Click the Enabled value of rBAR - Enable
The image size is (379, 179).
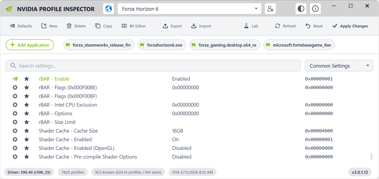point(181,79)
